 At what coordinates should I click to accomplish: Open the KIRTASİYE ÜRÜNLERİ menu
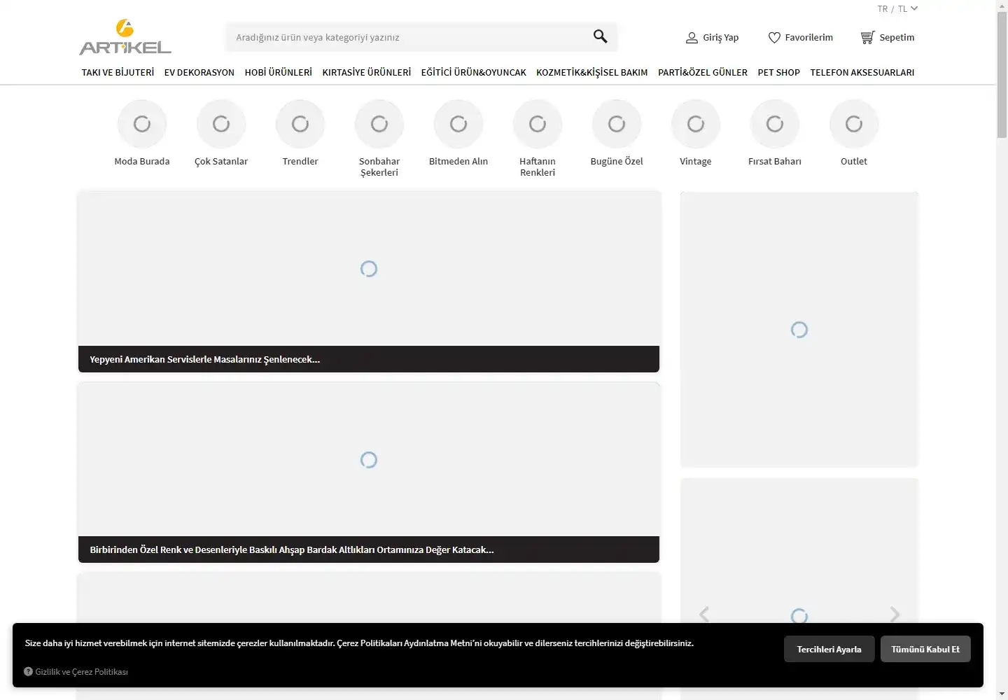tap(367, 72)
